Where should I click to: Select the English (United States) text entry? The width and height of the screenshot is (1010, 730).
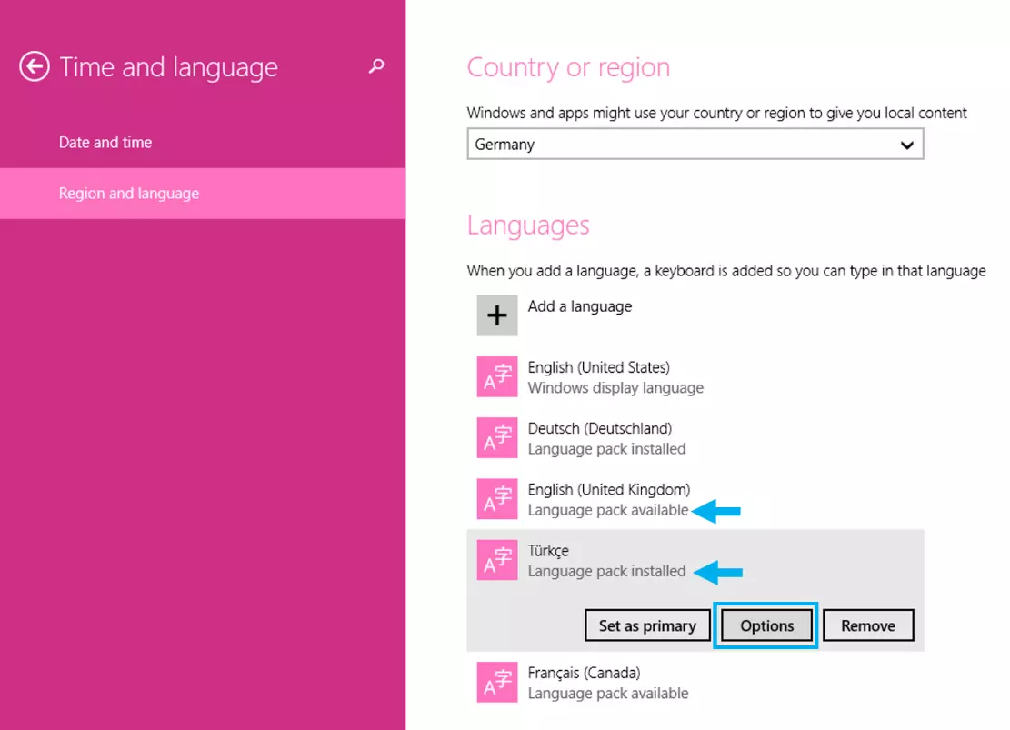[x=599, y=368]
